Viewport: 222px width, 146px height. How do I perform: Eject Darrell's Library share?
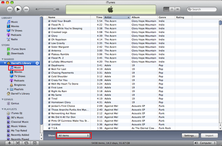(37, 63)
